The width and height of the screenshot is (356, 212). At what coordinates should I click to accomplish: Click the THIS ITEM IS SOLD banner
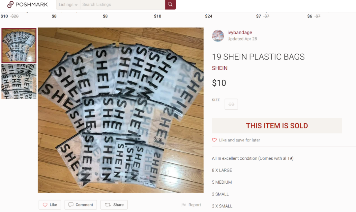pos(277,126)
